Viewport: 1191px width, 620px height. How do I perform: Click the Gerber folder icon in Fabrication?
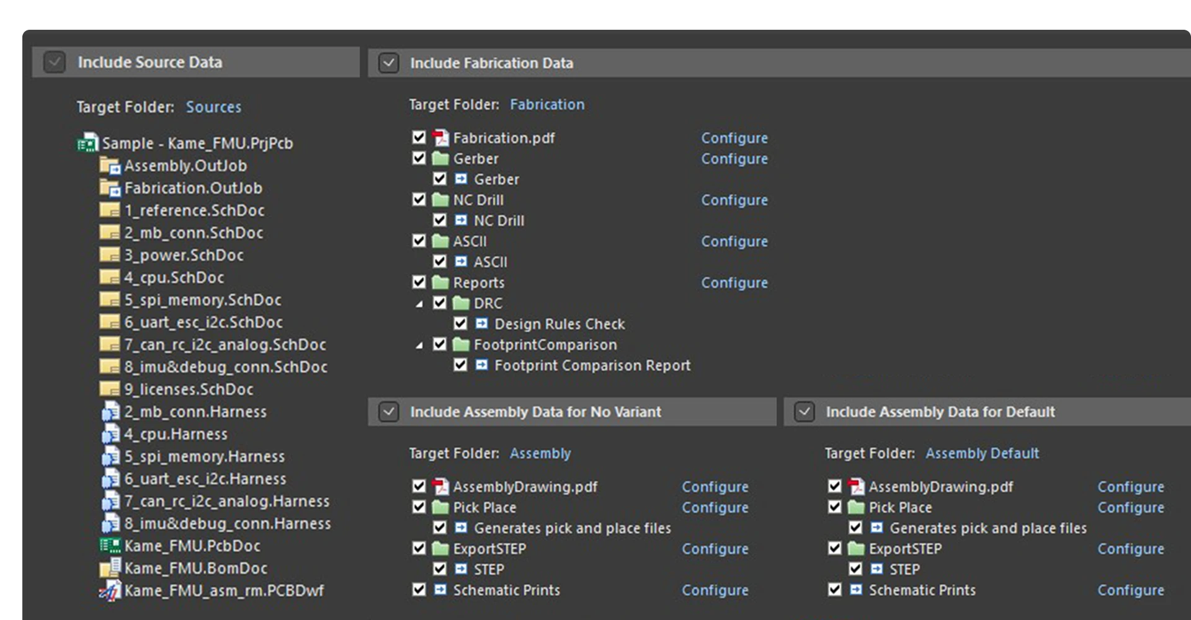pos(440,159)
